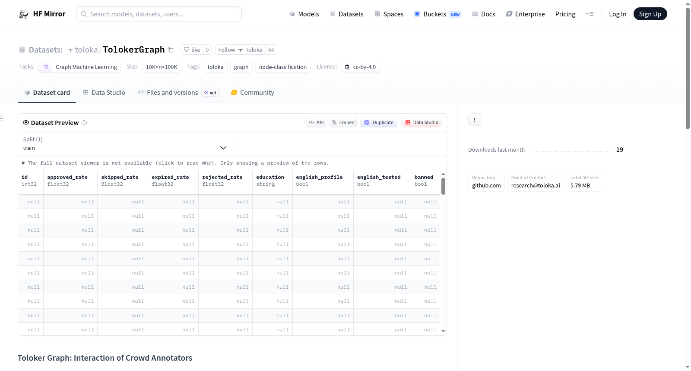Like the TolokerGraph dataset
This screenshot has height=371, width=691.
[192, 50]
